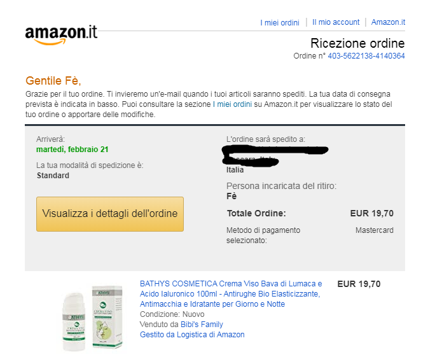This screenshot has width=428, height=364.
Task: Open Gestito da Logistica di Amazon link
Action: click(192, 335)
